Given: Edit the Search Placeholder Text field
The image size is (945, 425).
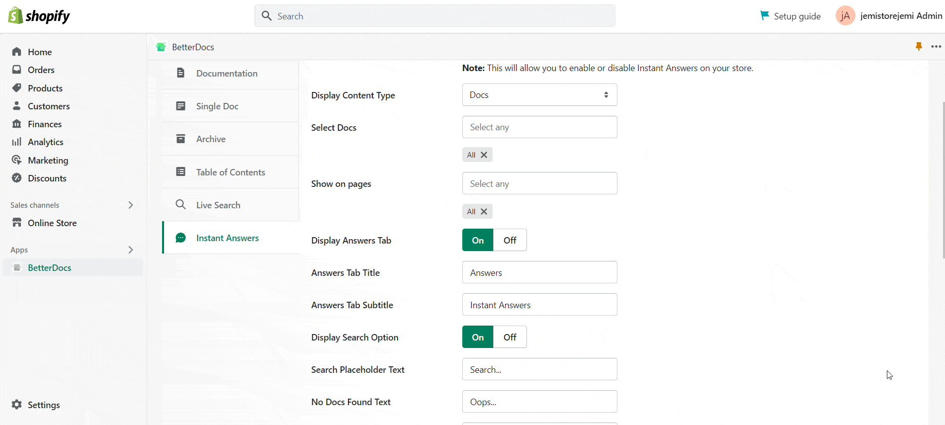Looking at the screenshot, I should coord(540,369).
